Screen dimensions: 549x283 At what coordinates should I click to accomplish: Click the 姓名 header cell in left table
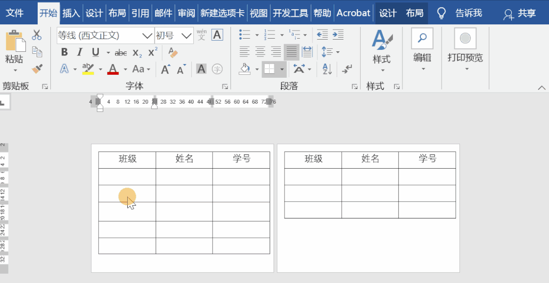click(x=184, y=160)
